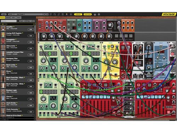Click the yellow LIBRARY button

[78, 14]
